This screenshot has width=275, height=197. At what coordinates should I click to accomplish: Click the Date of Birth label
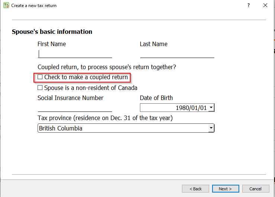(156, 98)
